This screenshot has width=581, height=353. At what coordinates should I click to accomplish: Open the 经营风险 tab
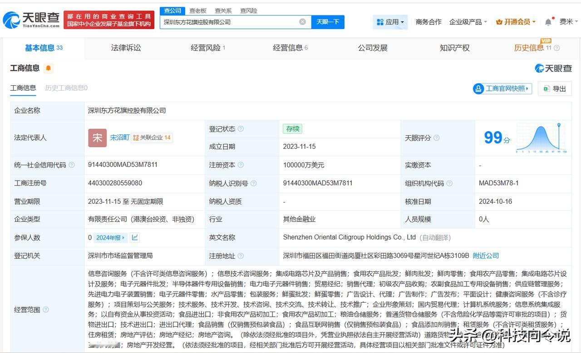pyautogui.click(x=208, y=48)
